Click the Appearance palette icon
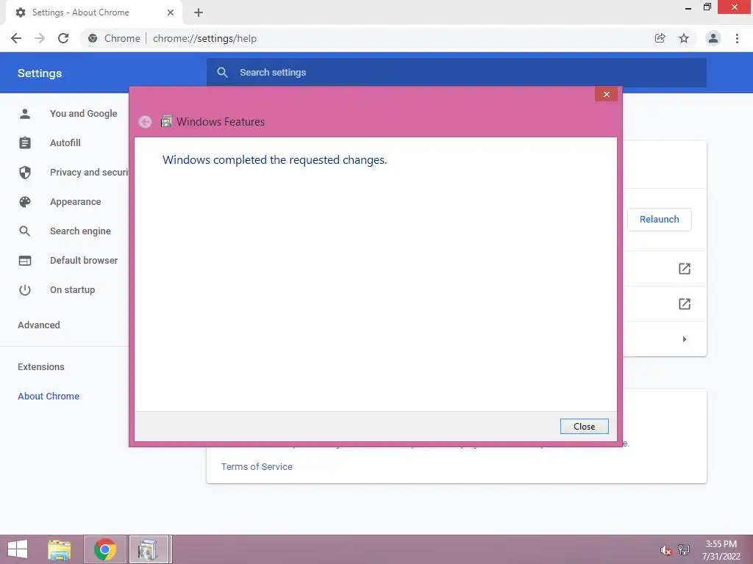The image size is (753, 564). [25, 202]
